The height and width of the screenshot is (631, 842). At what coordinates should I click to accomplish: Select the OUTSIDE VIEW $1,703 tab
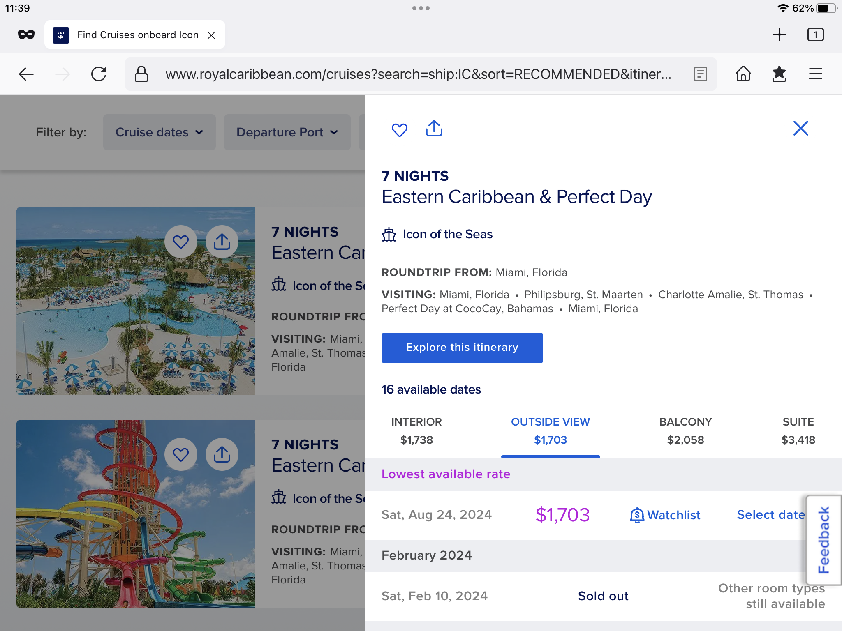(551, 431)
